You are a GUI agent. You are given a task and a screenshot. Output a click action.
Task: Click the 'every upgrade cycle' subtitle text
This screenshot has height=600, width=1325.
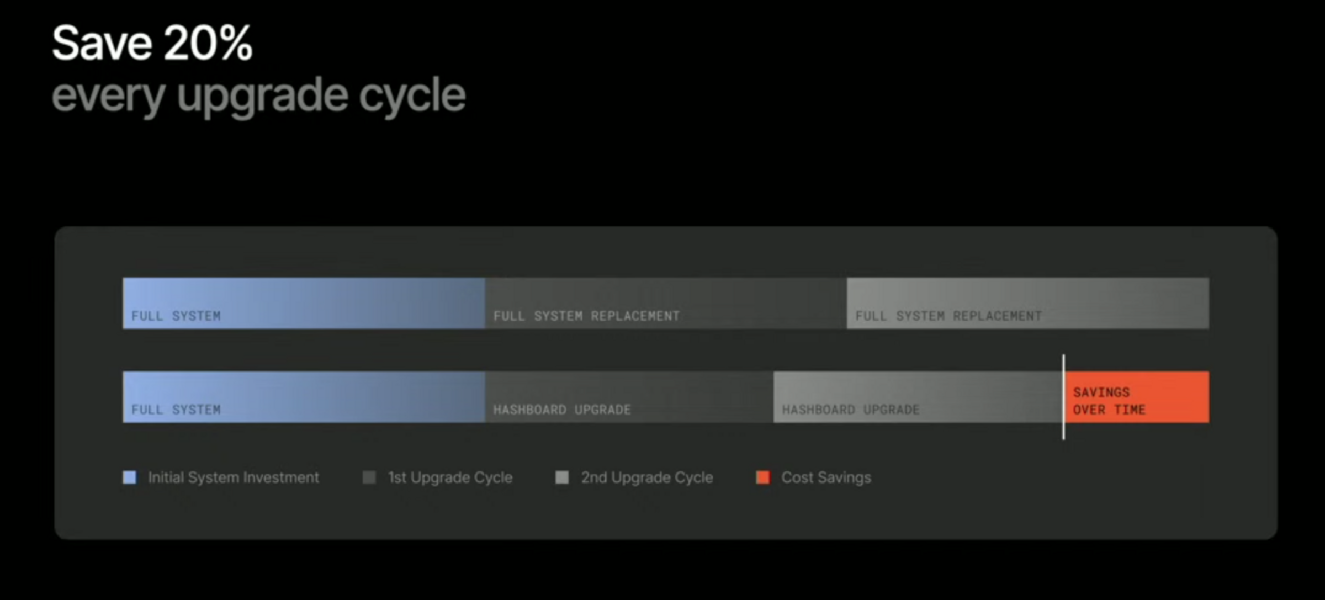pos(258,95)
